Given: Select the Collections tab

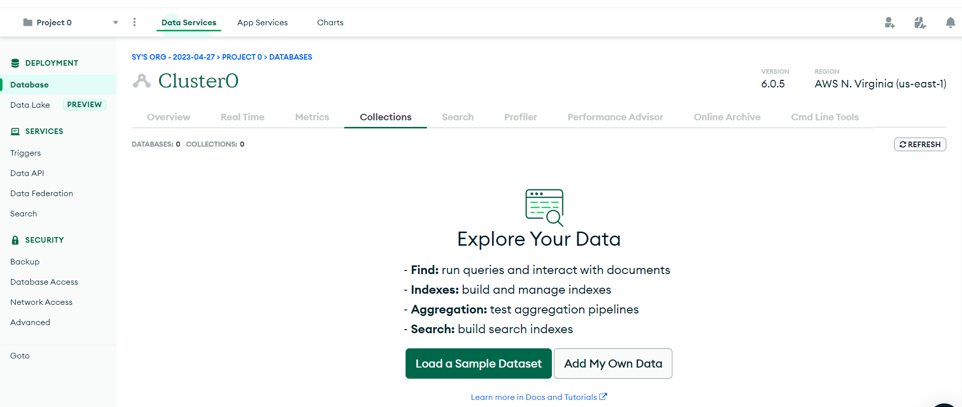Looking at the screenshot, I should coord(385,117).
